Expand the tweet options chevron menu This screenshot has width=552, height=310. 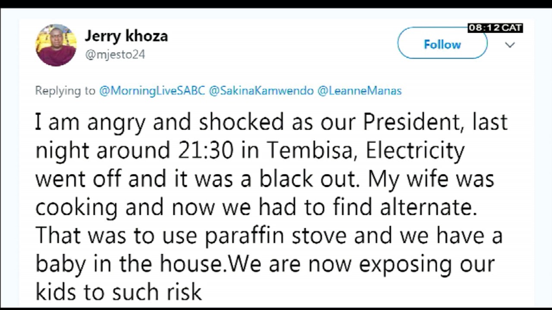(x=510, y=45)
